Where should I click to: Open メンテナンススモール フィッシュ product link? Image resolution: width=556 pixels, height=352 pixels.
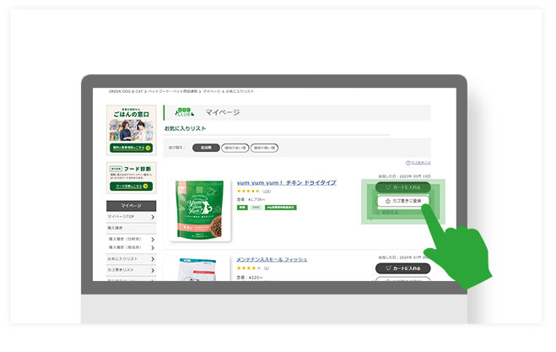[272, 260]
